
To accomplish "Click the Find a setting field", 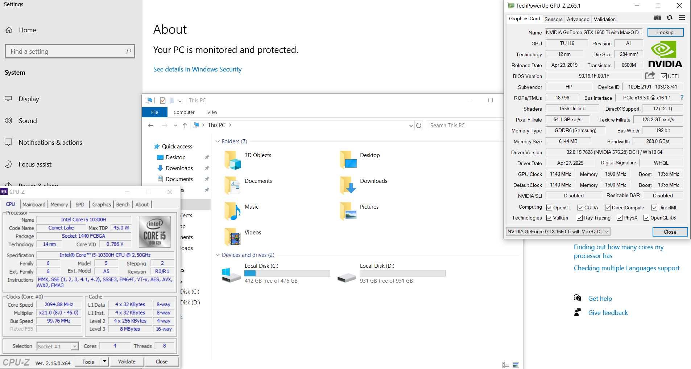I will click(70, 51).
